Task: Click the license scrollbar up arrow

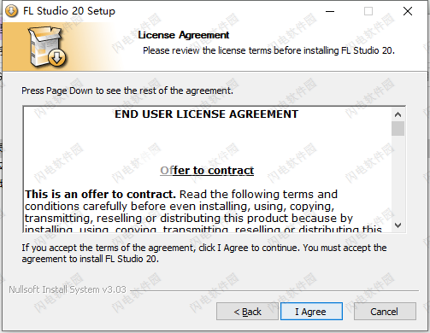Action: point(398,114)
